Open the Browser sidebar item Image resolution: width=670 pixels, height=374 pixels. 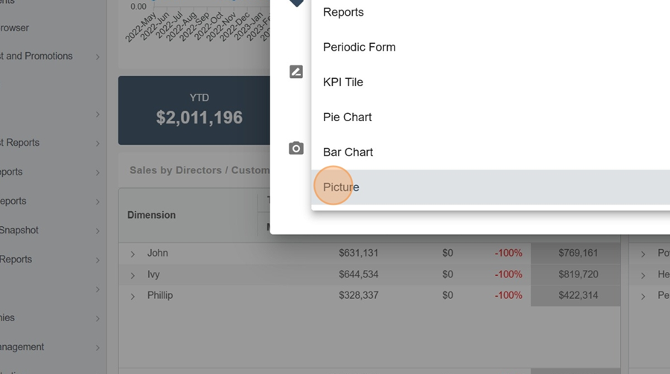pos(15,28)
